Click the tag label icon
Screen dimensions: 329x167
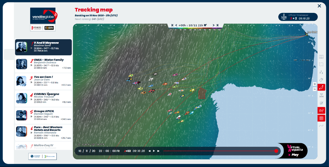pos(321,80)
